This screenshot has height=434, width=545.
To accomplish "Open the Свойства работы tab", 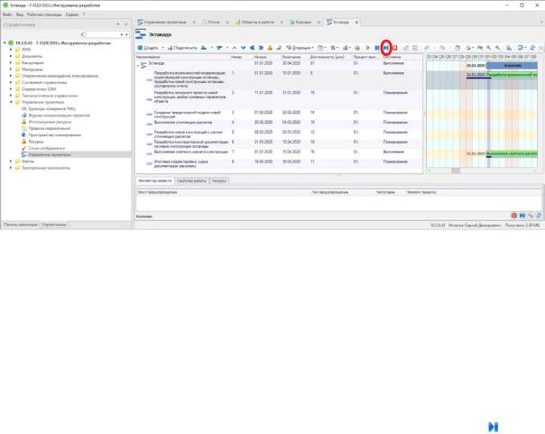I will point(191,181).
